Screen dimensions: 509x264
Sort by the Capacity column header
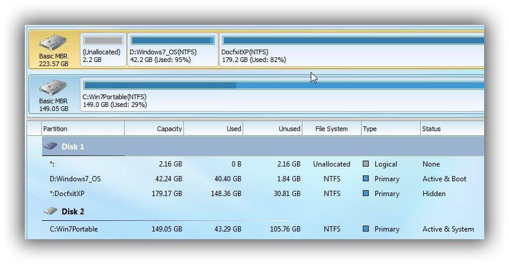[x=154, y=129]
